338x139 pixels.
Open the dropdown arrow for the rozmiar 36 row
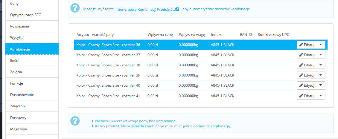[x=321, y=45]
